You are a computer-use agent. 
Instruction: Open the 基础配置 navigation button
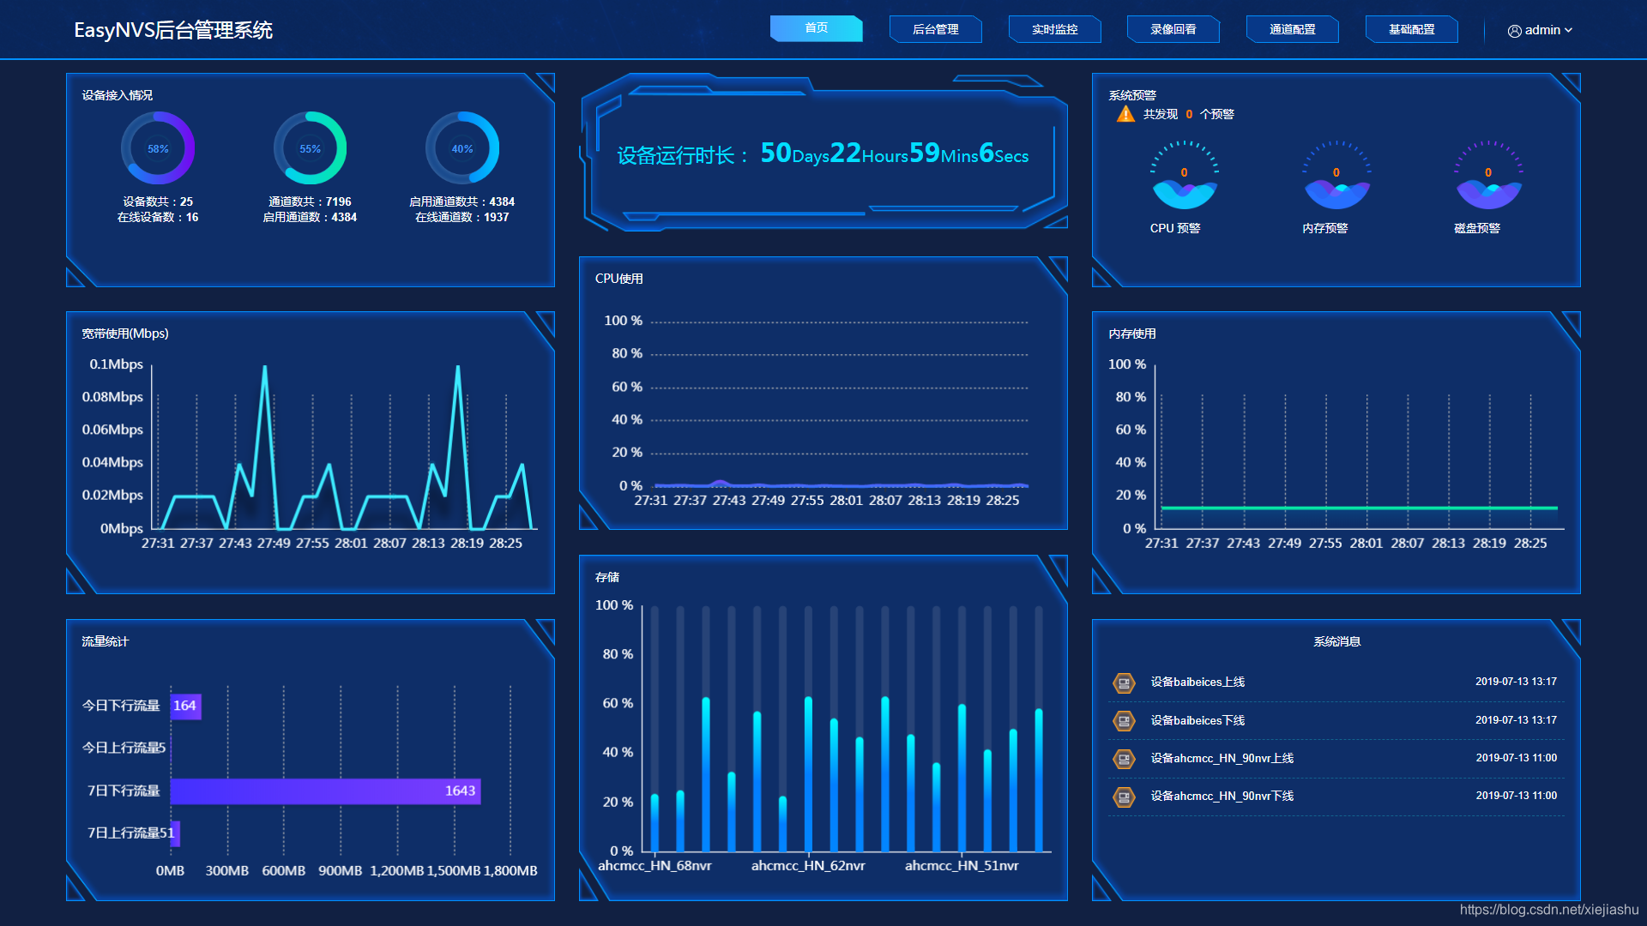click(x=1411, y=29)
